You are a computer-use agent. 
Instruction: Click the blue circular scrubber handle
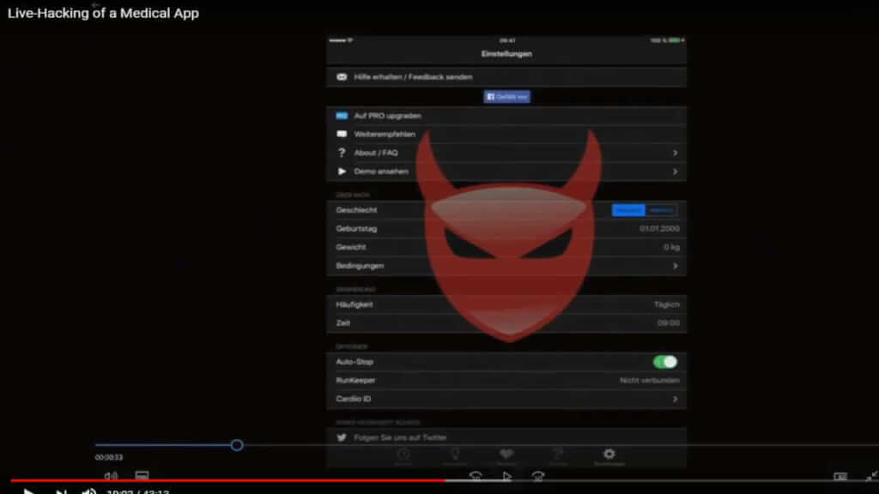[237, 445]
